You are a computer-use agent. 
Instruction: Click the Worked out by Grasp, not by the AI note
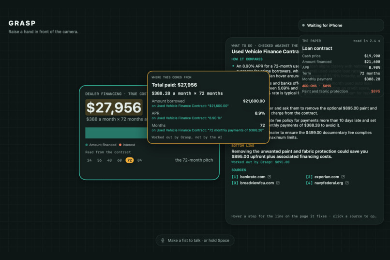187,137
